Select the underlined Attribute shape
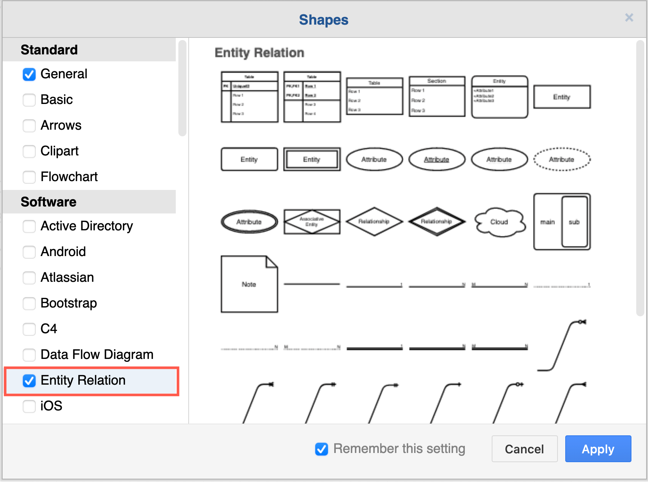 point(437,159)
